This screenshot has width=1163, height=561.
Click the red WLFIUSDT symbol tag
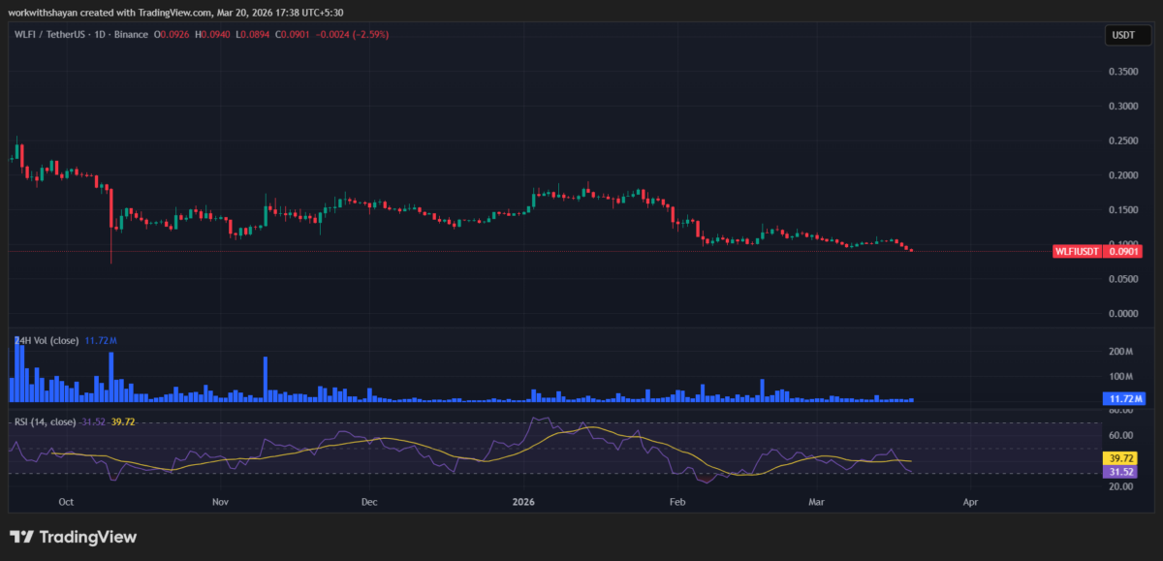pos(1078,251)
